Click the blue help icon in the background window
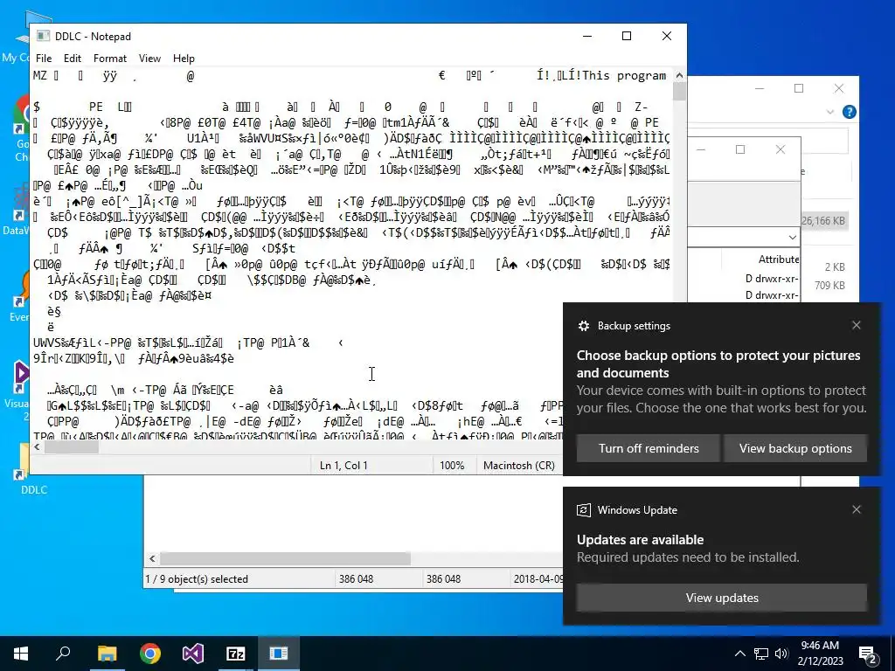This screenshot has height=671, width=895. [850, 112]
